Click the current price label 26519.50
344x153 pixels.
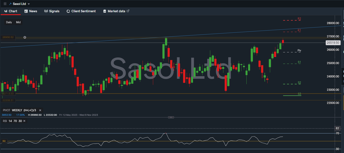pos(333,42)
